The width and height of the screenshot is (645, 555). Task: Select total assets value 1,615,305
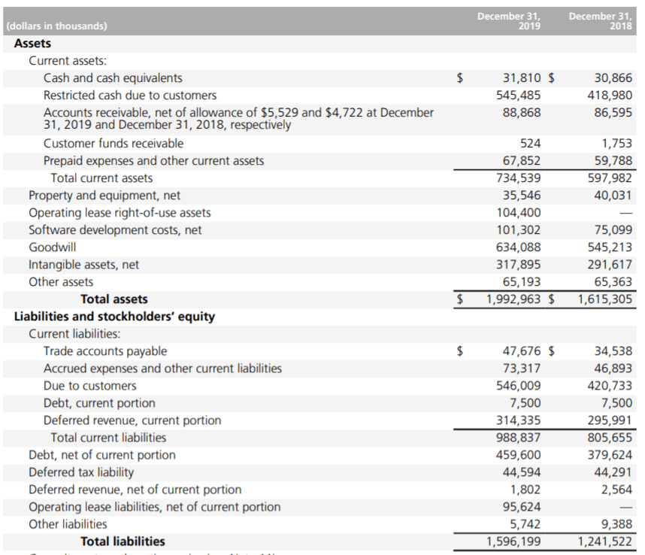click(x=604, y=299)
